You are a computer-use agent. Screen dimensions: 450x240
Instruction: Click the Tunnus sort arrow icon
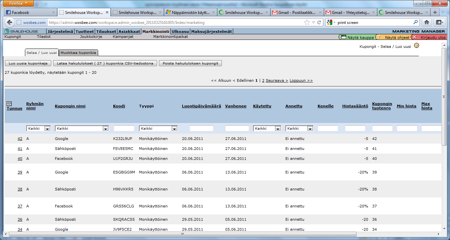tap(9, 103)
